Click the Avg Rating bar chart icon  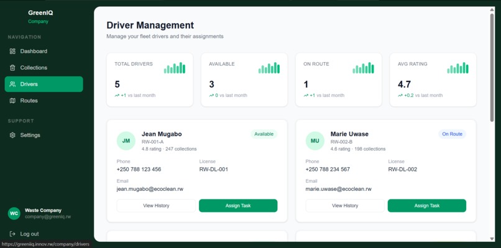457,68
